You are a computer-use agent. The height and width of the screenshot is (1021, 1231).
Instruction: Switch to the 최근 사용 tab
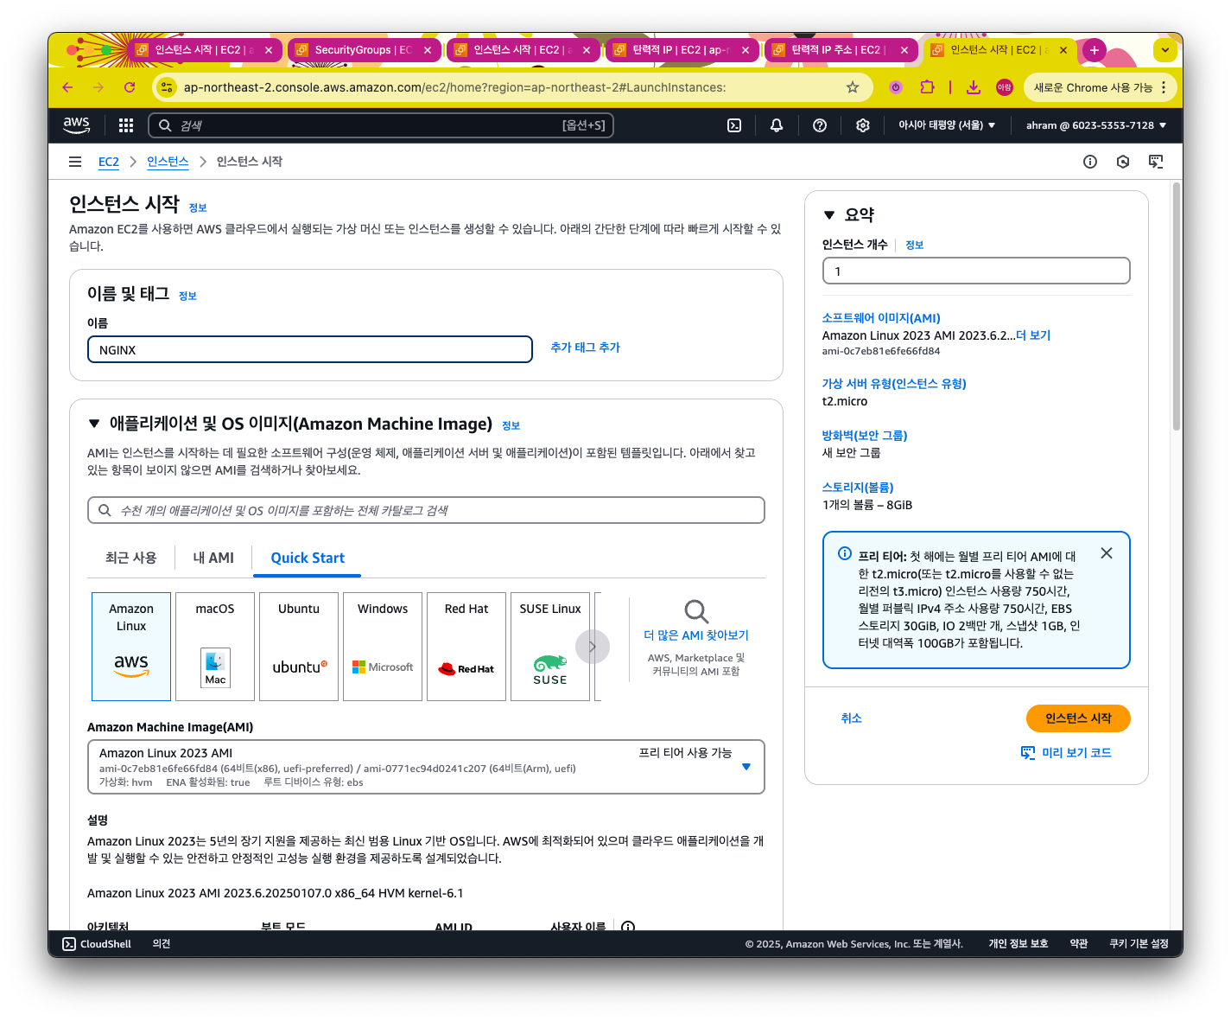point(131,558)
